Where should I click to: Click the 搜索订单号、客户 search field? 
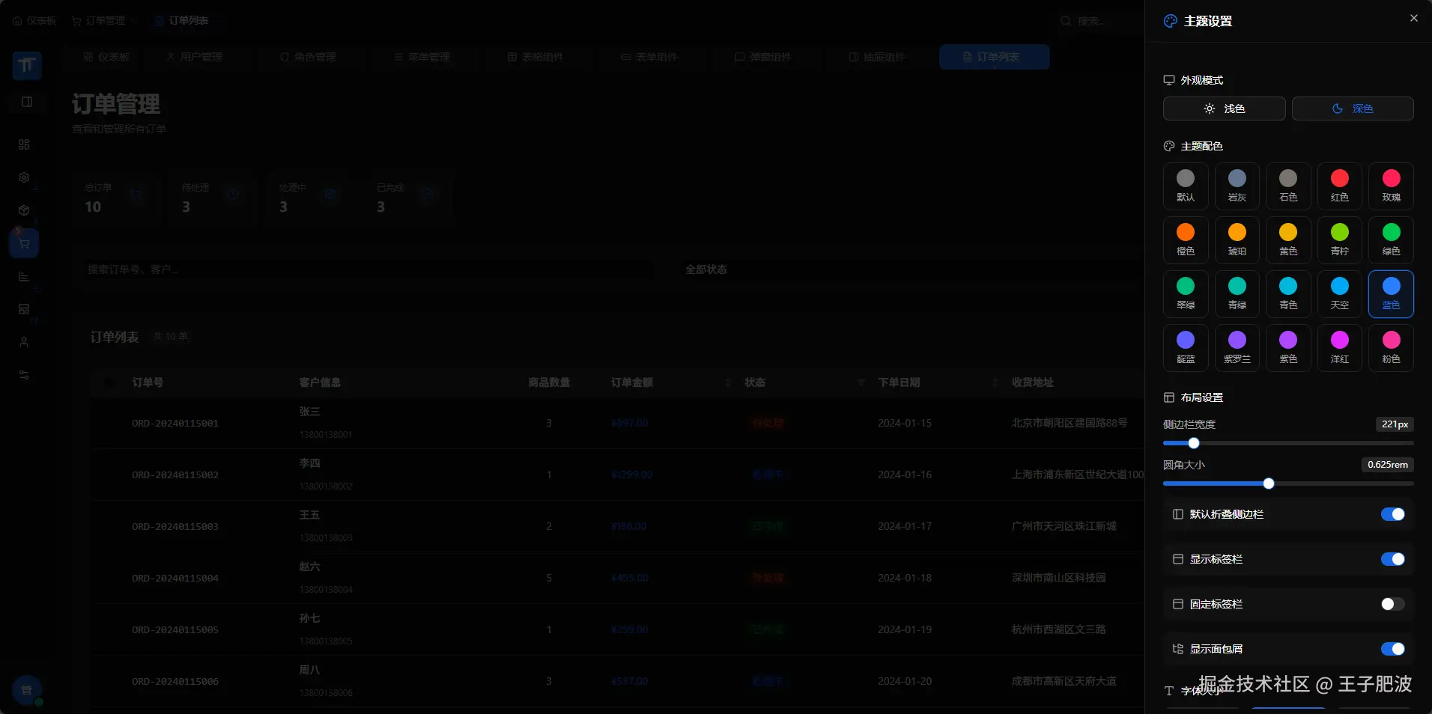368,269
